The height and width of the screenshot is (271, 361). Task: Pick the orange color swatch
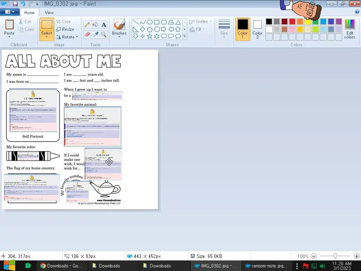click(x=300, y=22)
